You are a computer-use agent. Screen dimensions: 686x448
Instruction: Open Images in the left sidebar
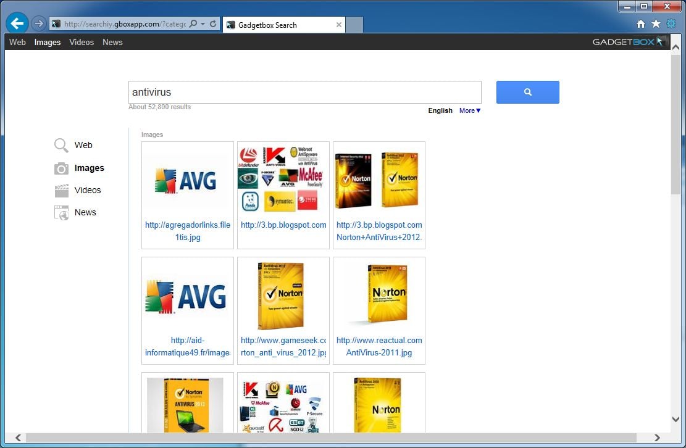click(x=90, y=168)
